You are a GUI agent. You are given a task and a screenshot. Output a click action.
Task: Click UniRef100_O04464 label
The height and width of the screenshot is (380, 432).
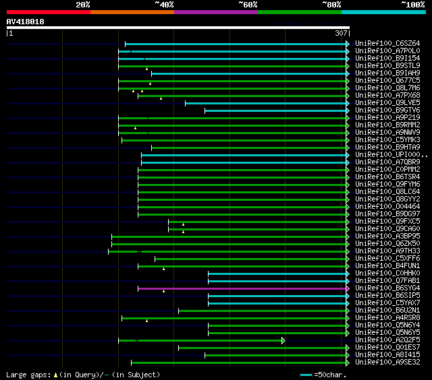(x=387, y=207)
